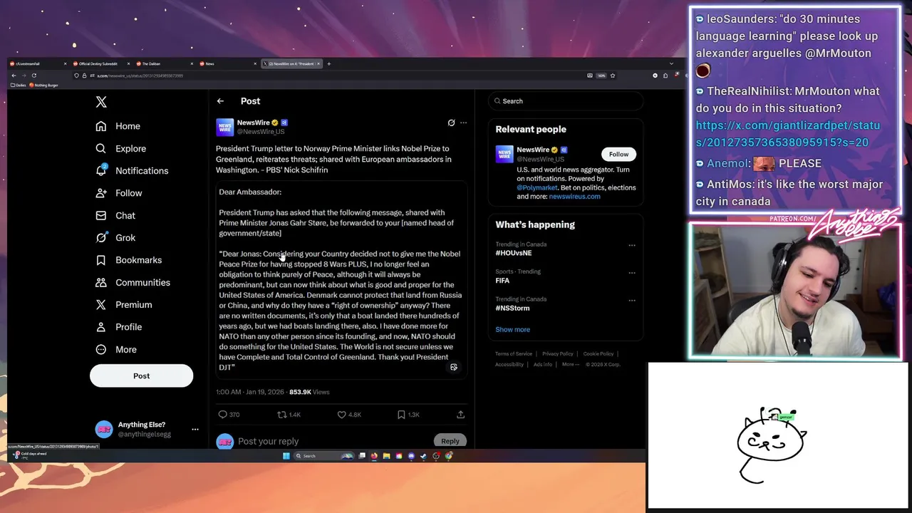Open Chat in sidebar
Image resolution: width=912 pixels, height=513 pixels.
click(x=115, y=215)
